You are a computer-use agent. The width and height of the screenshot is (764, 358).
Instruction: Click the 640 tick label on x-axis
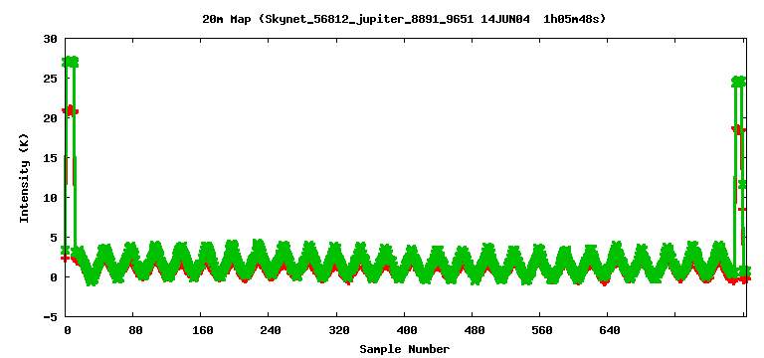[x=610, y=330]
